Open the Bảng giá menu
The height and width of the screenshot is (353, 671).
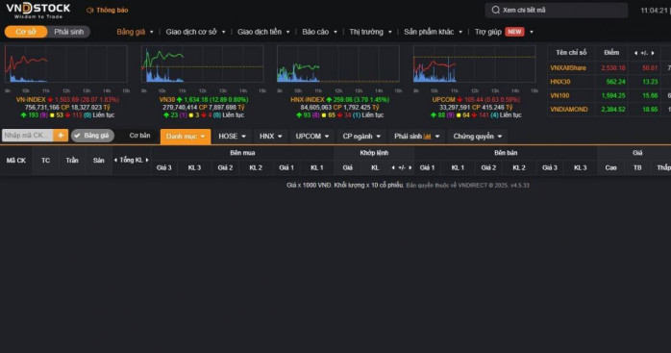[x=135, y=32]
